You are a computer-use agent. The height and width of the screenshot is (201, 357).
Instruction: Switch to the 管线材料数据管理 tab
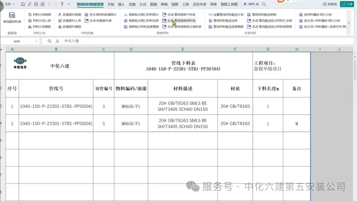(x=90, y=4)
